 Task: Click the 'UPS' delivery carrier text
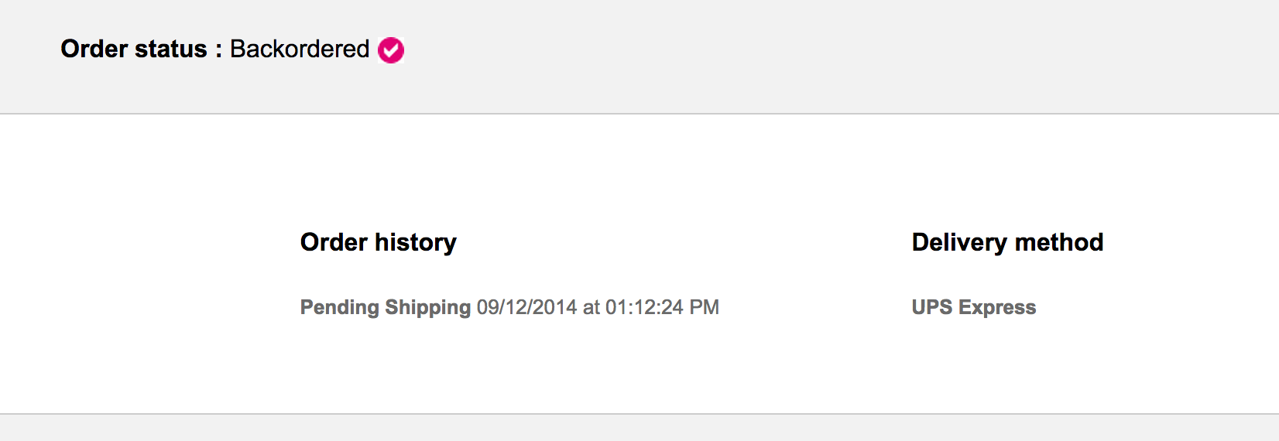931,307
